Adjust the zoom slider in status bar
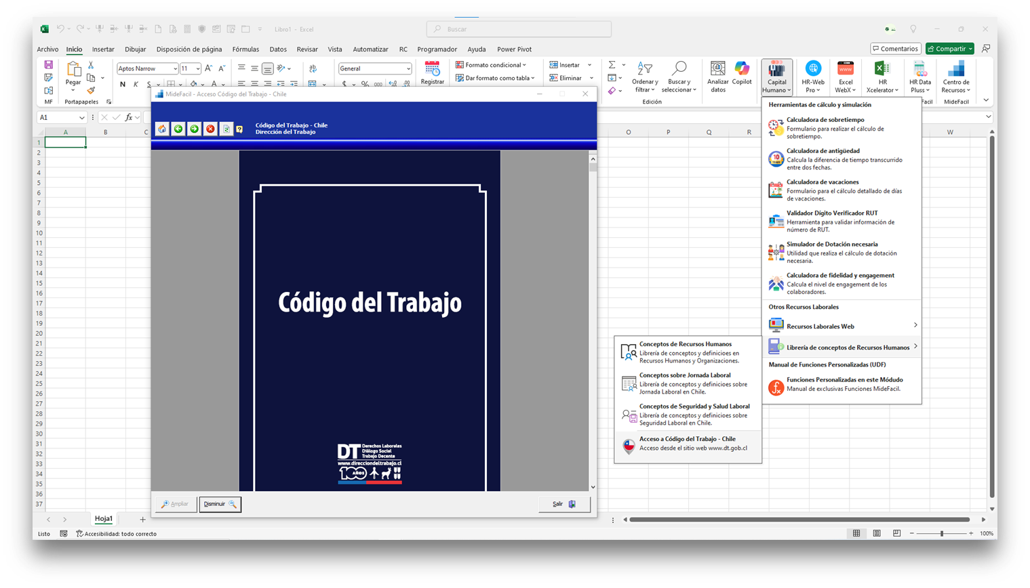This screenshot has width=1030, height=588. 941,534
